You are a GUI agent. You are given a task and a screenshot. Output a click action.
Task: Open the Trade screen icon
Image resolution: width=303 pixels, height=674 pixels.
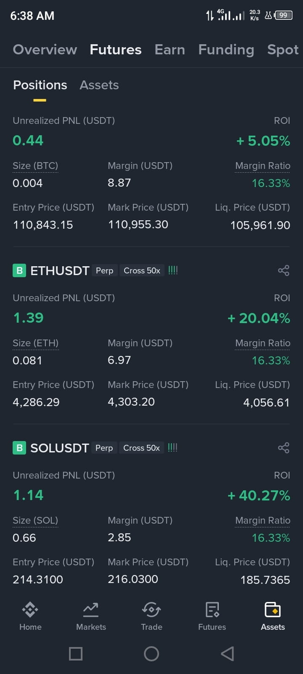(x=151, y=610)
